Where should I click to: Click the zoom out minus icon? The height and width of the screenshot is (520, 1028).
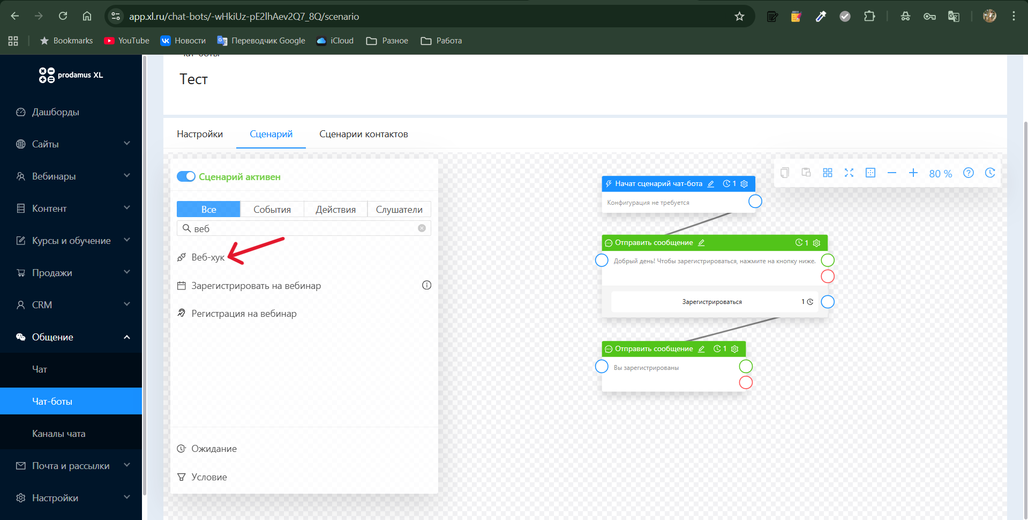(891, 173)
